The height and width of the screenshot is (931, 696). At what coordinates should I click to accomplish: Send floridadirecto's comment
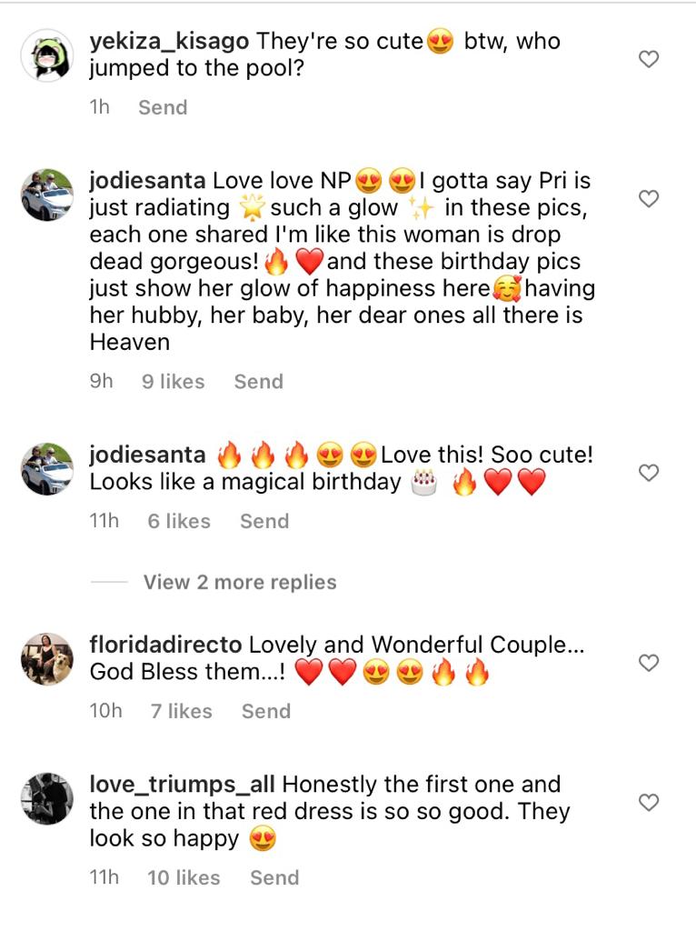(266, 712)
